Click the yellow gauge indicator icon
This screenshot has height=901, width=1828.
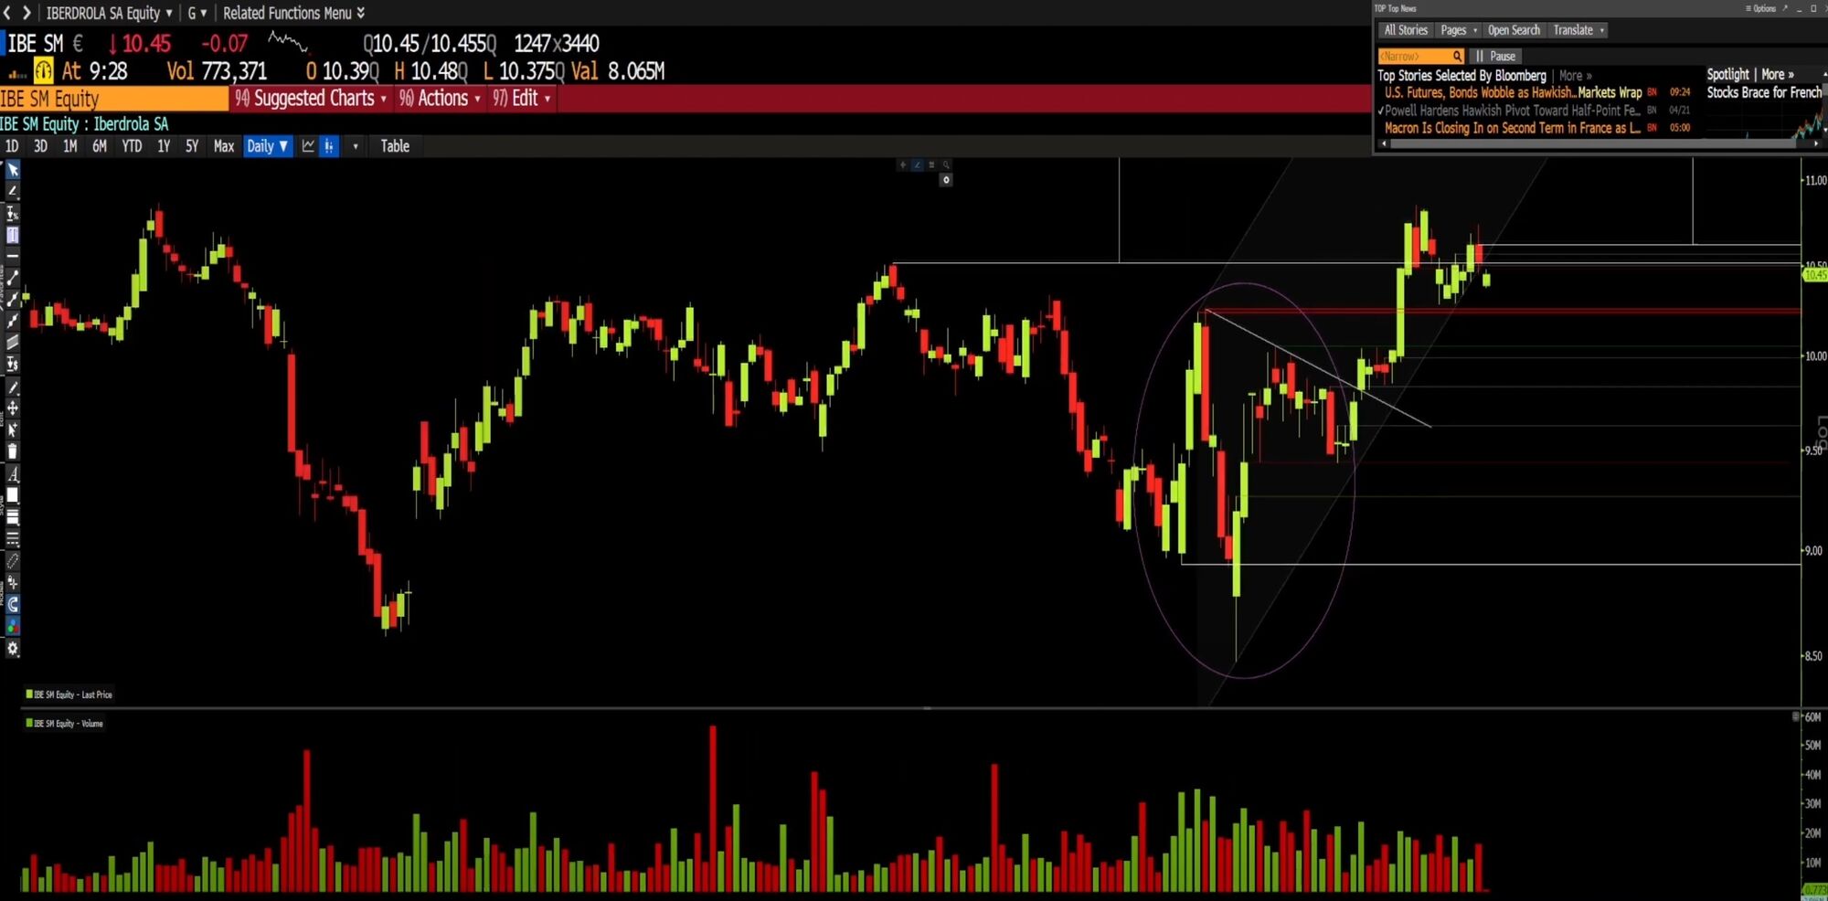(x=44, y=70)
